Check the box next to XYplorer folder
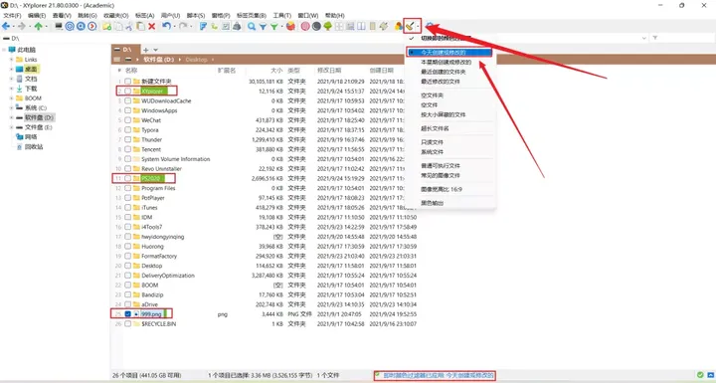This screenshot has height=383, width=716. (128, 91)
